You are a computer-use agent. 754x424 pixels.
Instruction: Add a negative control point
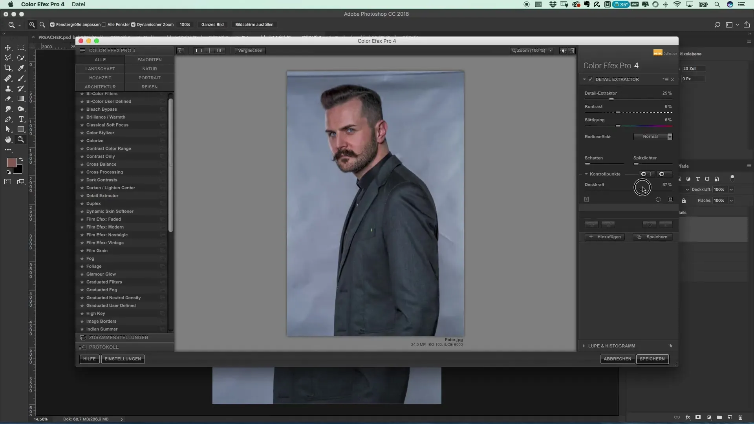pyautogui.click(x=664, y=174)
